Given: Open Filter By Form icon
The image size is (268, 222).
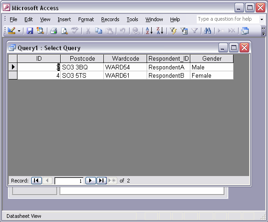Looking at the screenshot, I should pyautogui.click(x=184, y=31).
